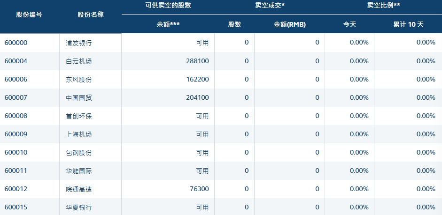Click 可用 in the 浦发银行 row
The width and height of the screenshot is (442, 215).
pyautogui.click(x=202, y=43)
